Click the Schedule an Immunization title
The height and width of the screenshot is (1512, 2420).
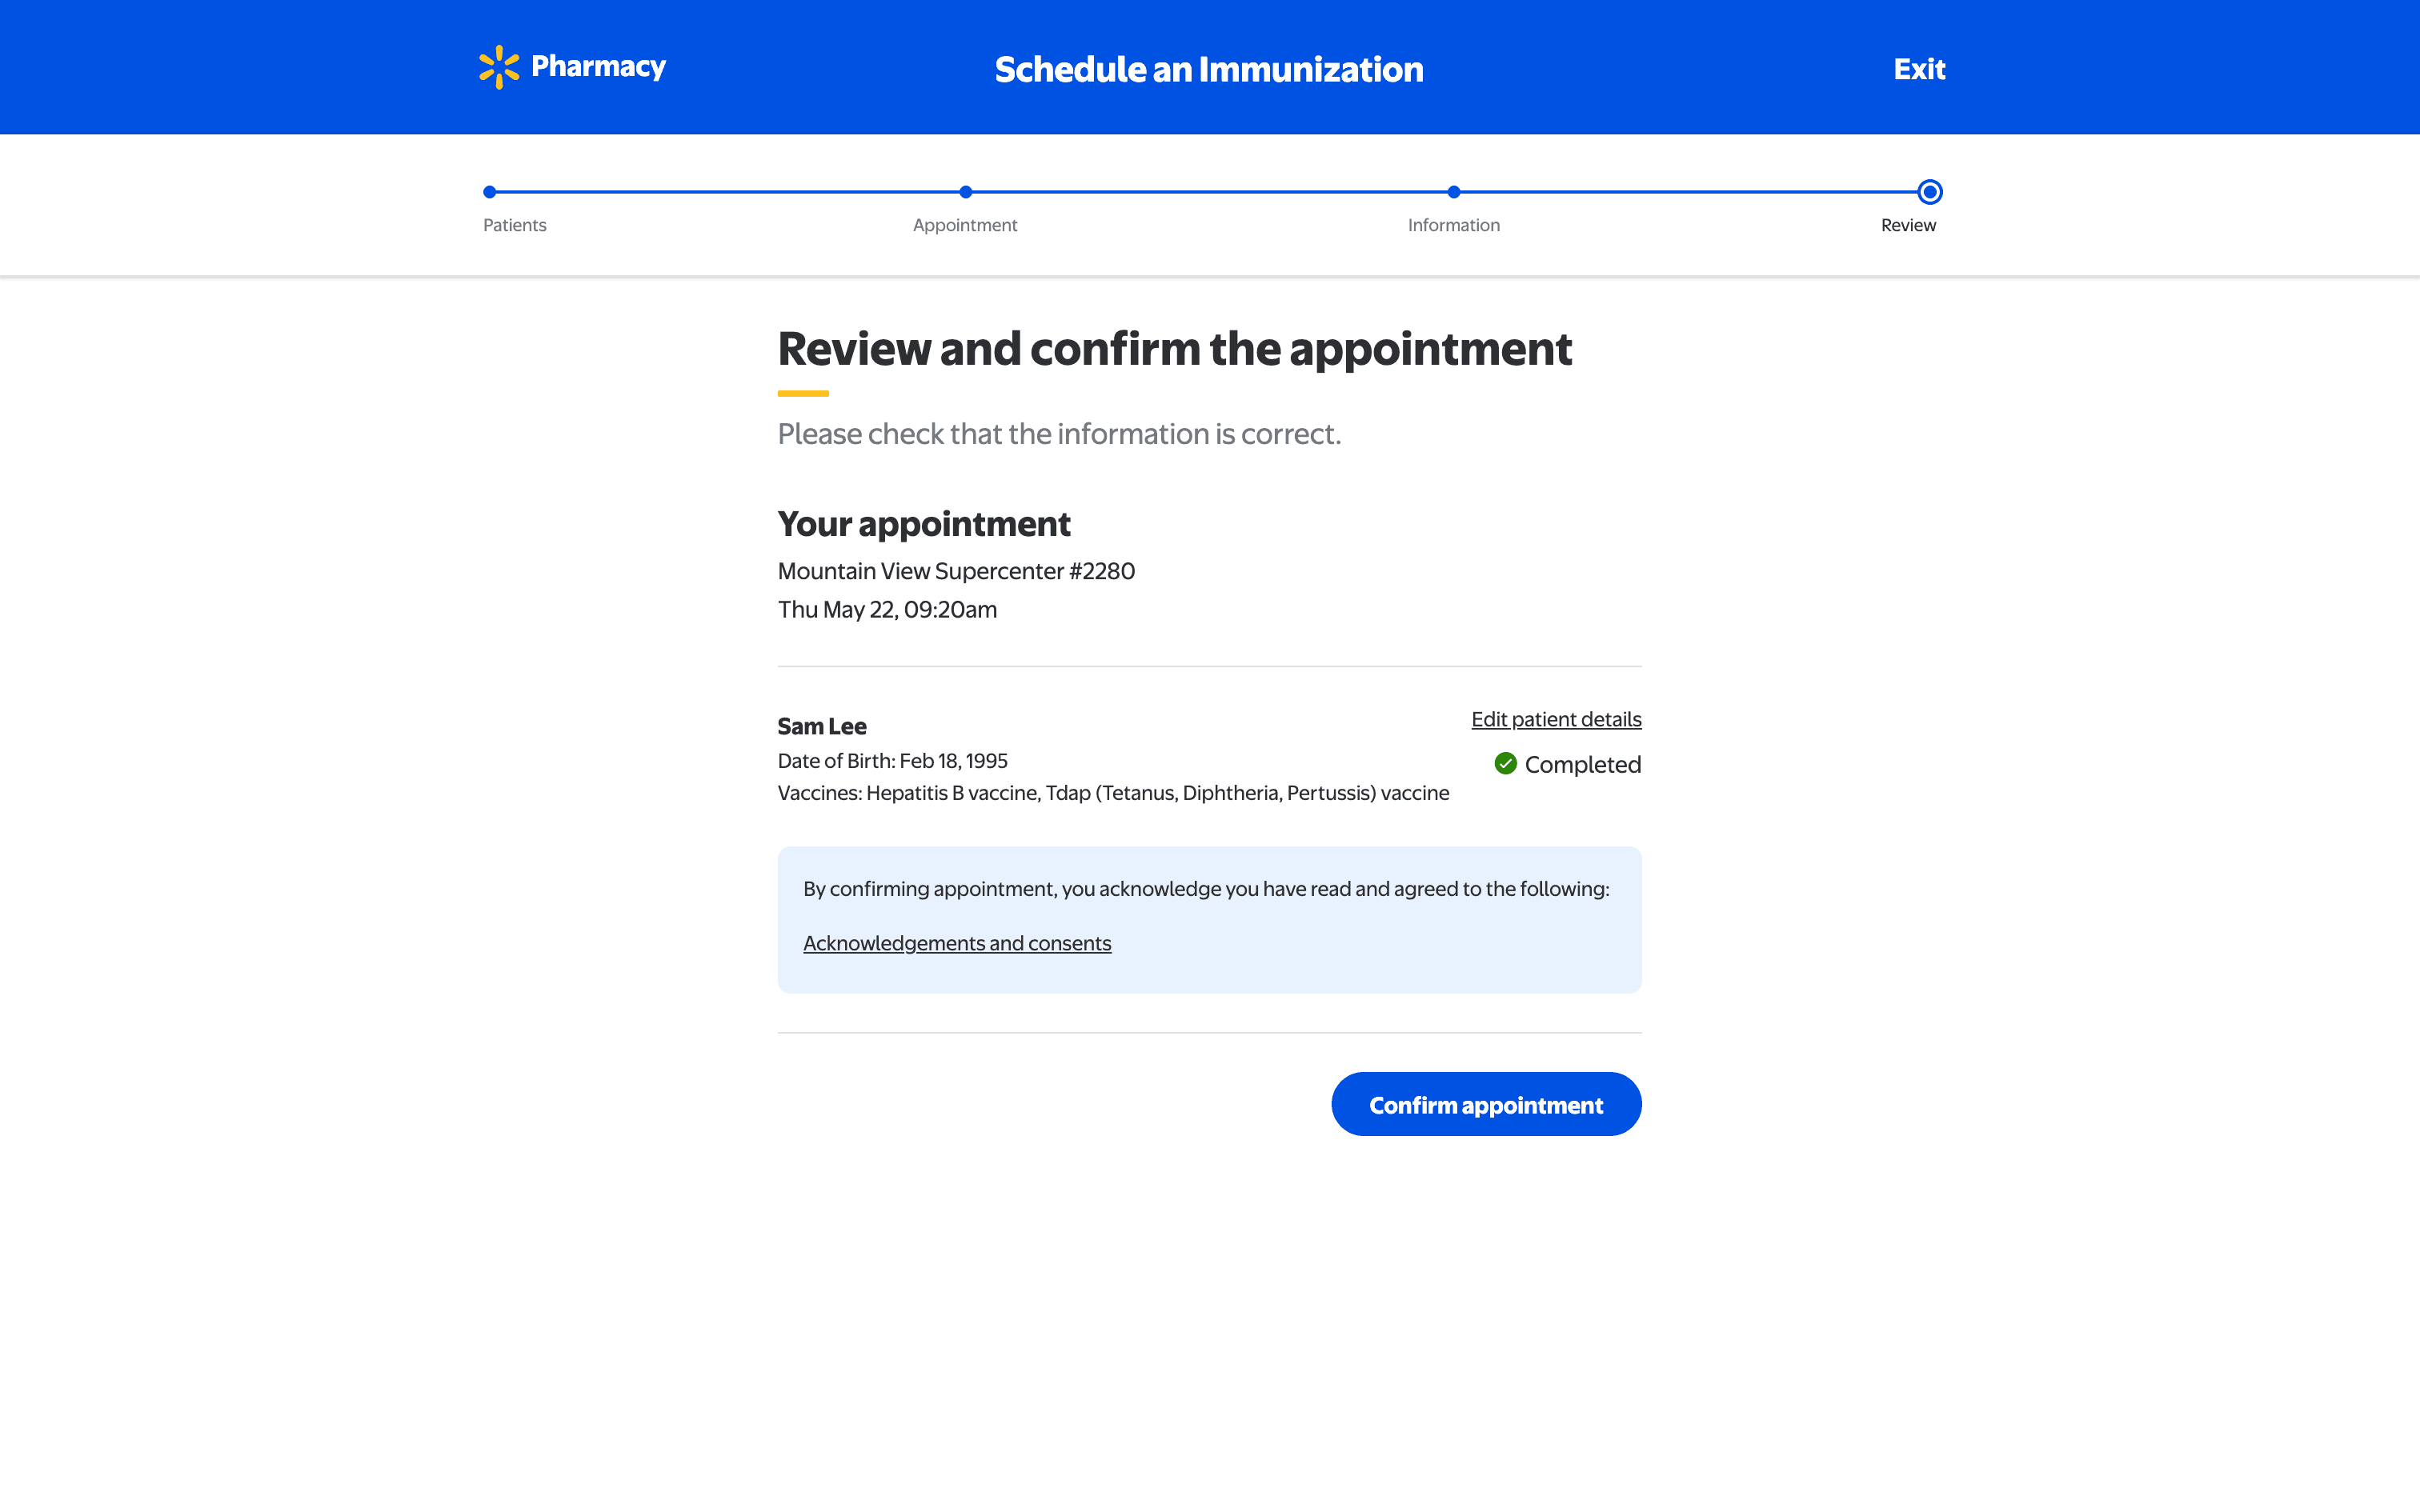click(1208, 69)
